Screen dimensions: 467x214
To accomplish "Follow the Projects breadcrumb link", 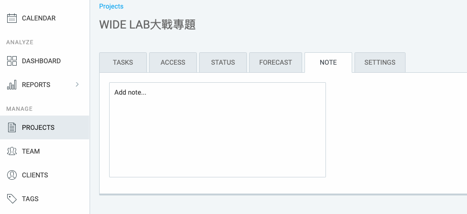I will tap(112, 6).
